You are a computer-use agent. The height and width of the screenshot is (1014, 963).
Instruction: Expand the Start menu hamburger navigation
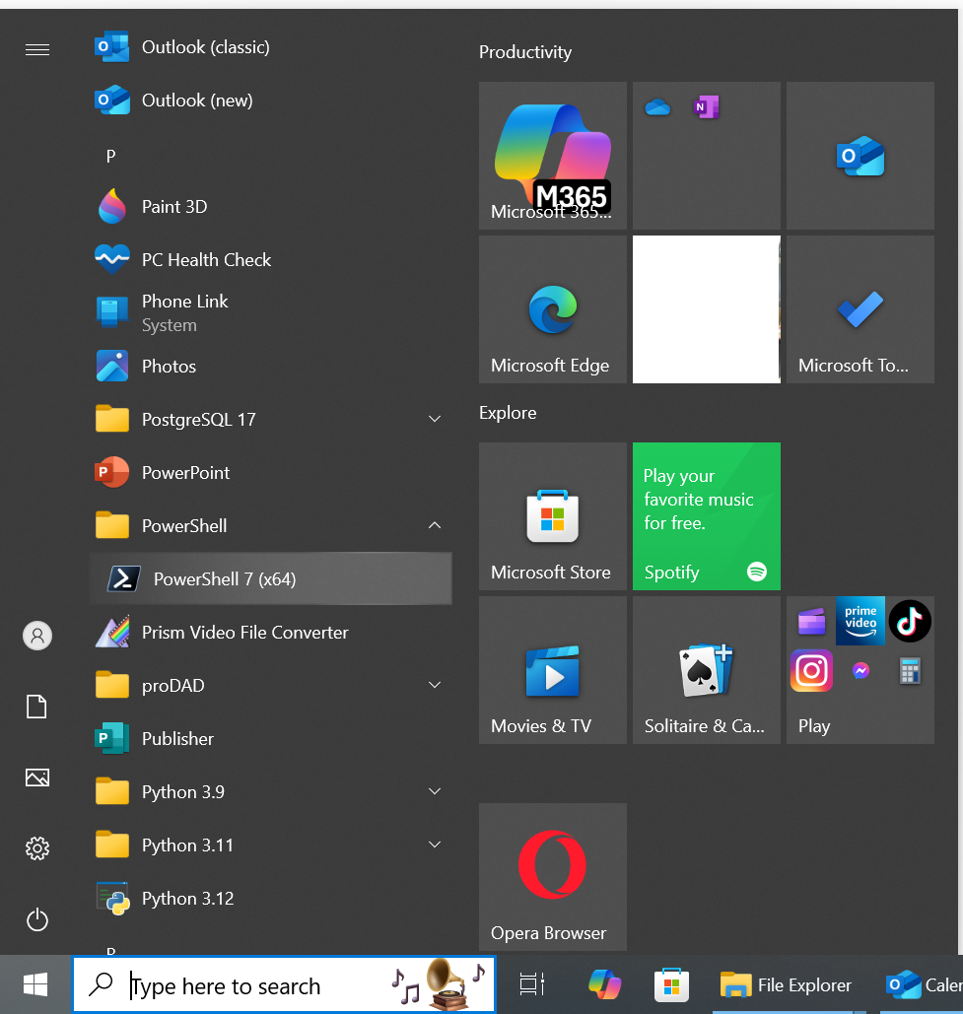36,49
